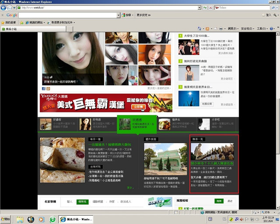Click the green Refresh page icon
The height and width of the screenshot is (224, 280).
205,8
